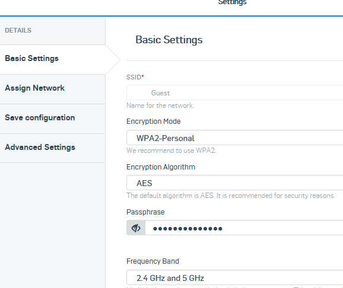Open the Frequency Band dropdown
The image size is (343, 288).
tap(235, 277)
